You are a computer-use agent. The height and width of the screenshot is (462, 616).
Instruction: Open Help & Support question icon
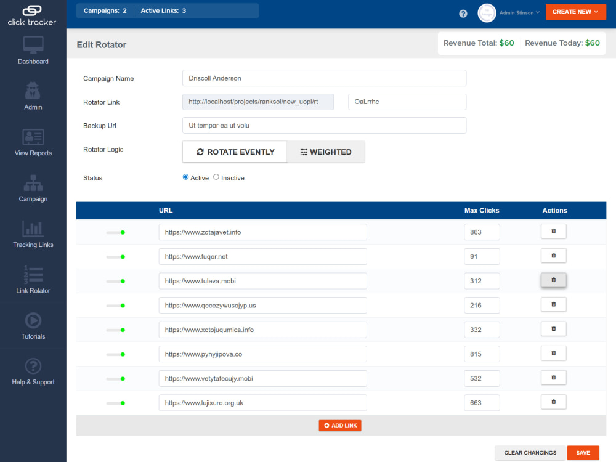coord(33,366)
